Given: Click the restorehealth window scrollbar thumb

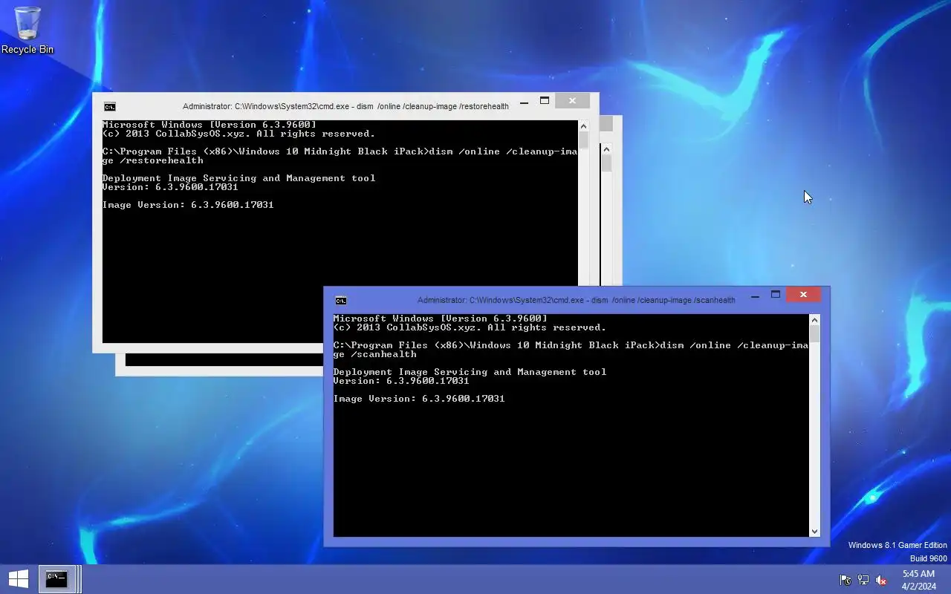Looking at the screenshot, I should point(583,140).
